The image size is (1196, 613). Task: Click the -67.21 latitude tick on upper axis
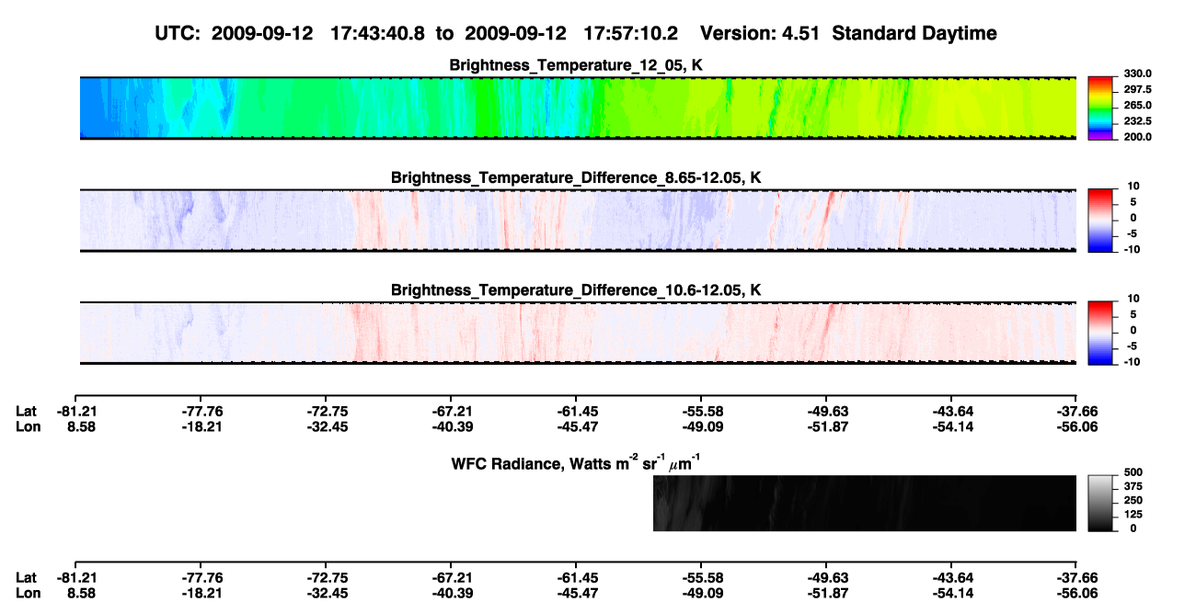451,411
